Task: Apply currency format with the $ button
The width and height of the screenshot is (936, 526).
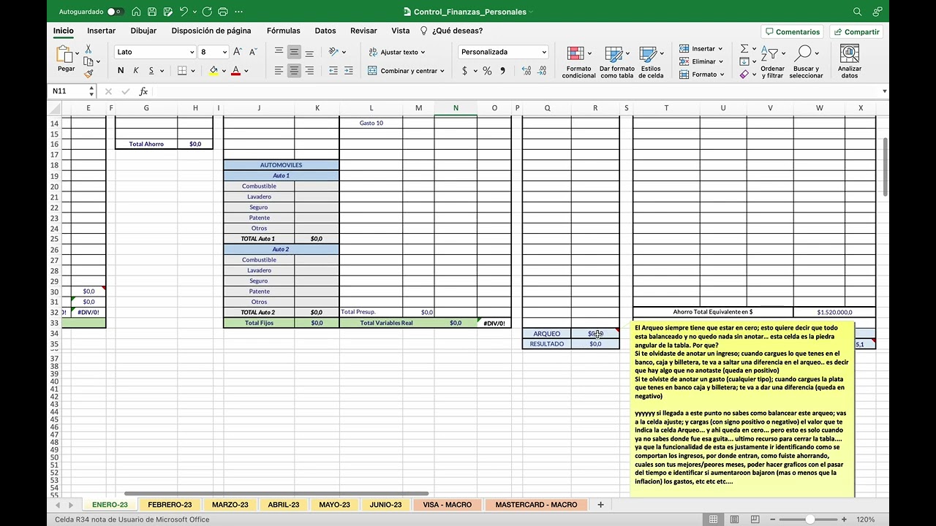Action: [464, 71]
